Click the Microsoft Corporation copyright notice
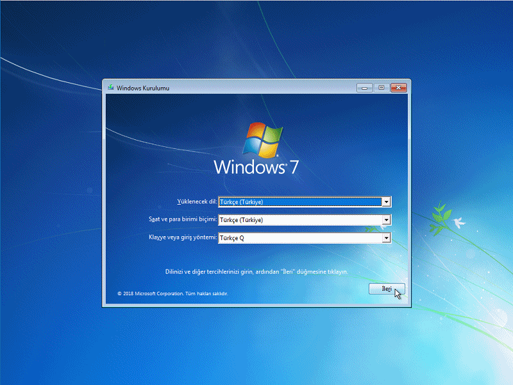Image resolution: width=513 pixels, height=385 pixels. pyautogui.click(x=172, y=293)
